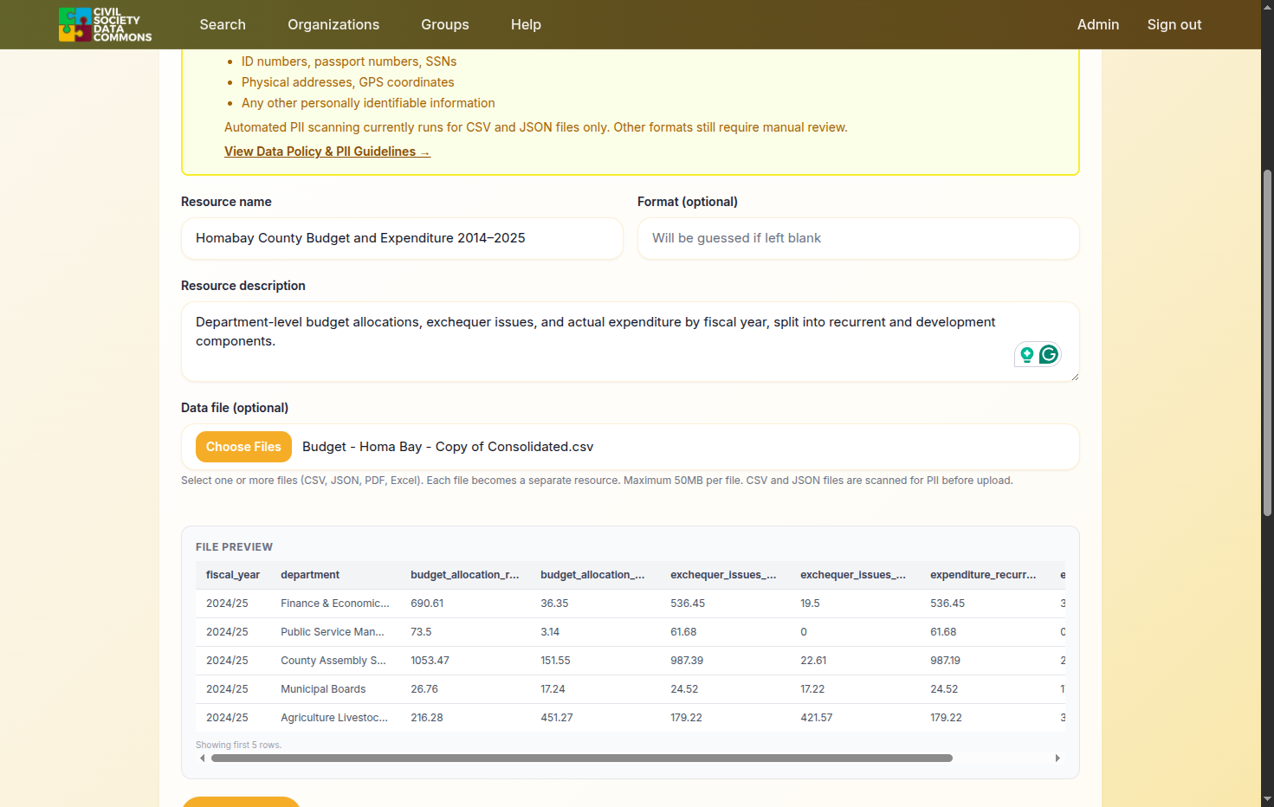Viewport: 1274px width, 807px height.
Task: Click the file preview right scroll arrow
Action: (1057, 759)
